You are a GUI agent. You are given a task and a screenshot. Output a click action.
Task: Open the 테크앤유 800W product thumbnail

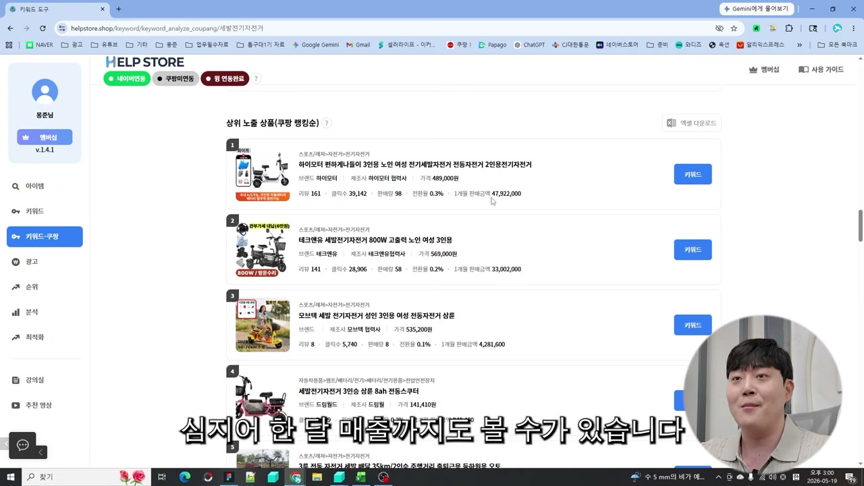pos(263,250)
